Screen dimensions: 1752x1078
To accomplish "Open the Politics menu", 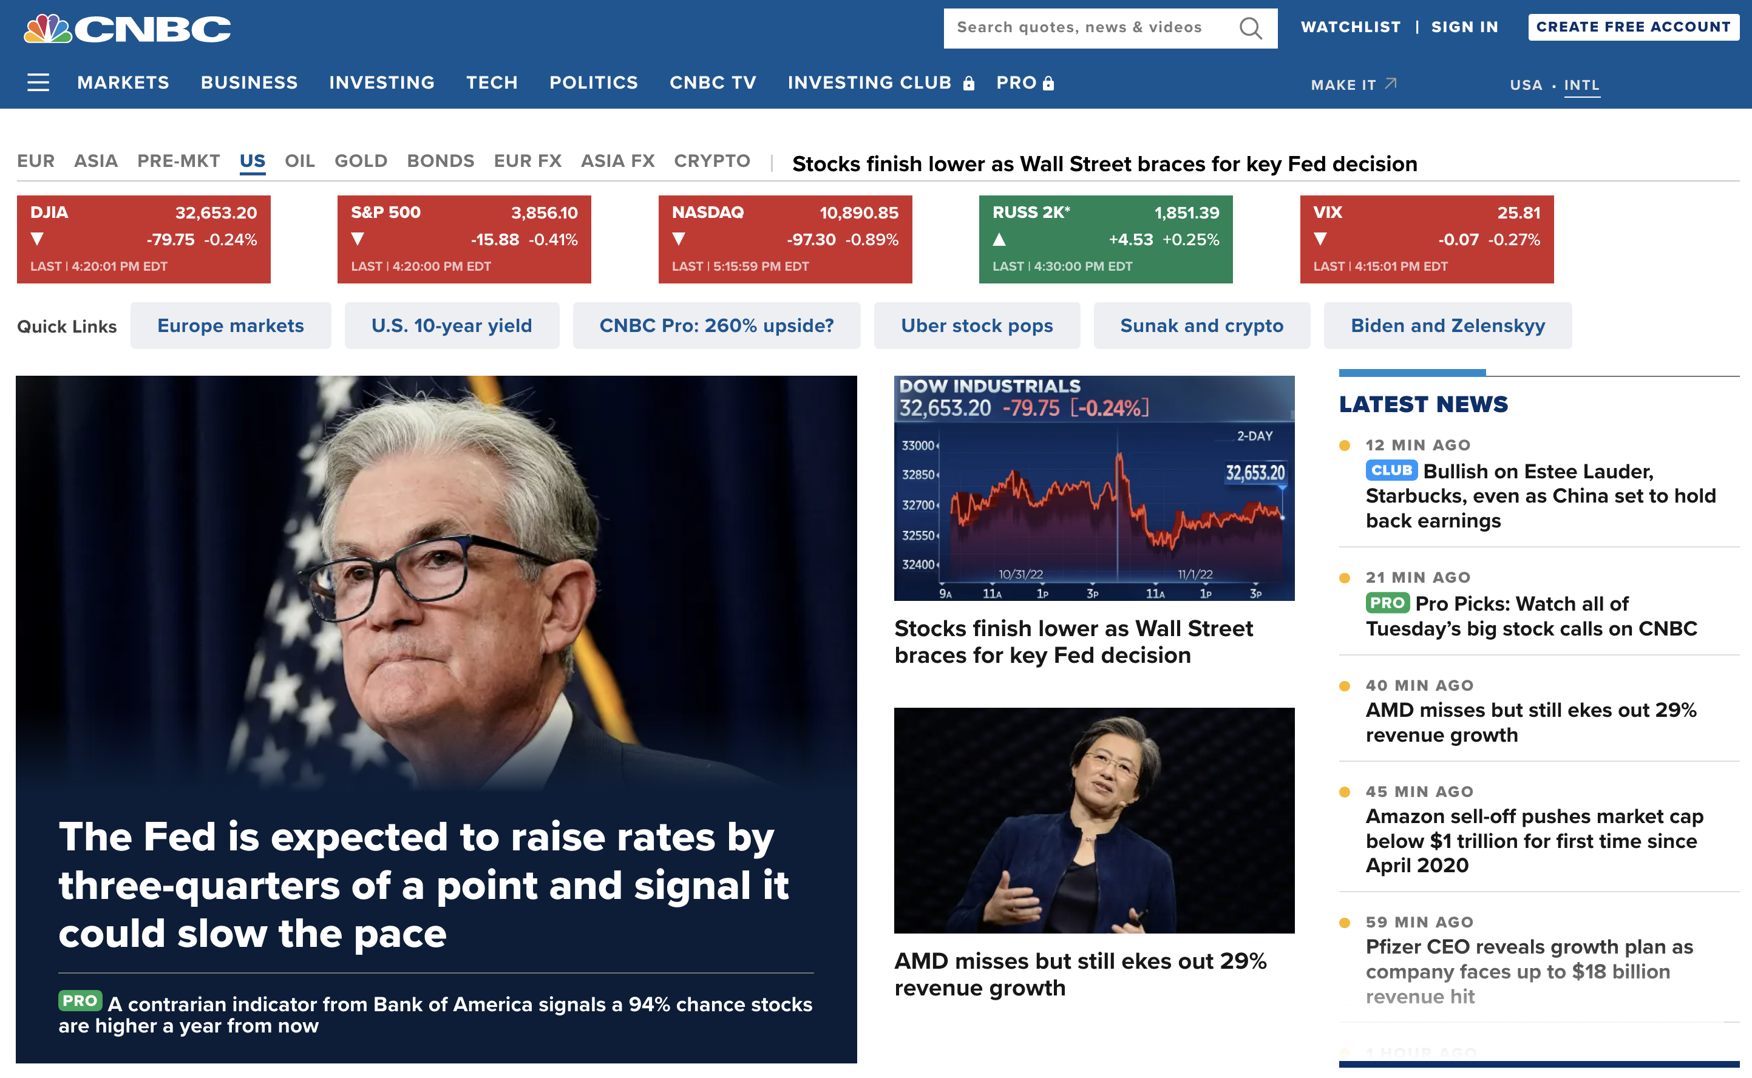I will pos(593,83).
